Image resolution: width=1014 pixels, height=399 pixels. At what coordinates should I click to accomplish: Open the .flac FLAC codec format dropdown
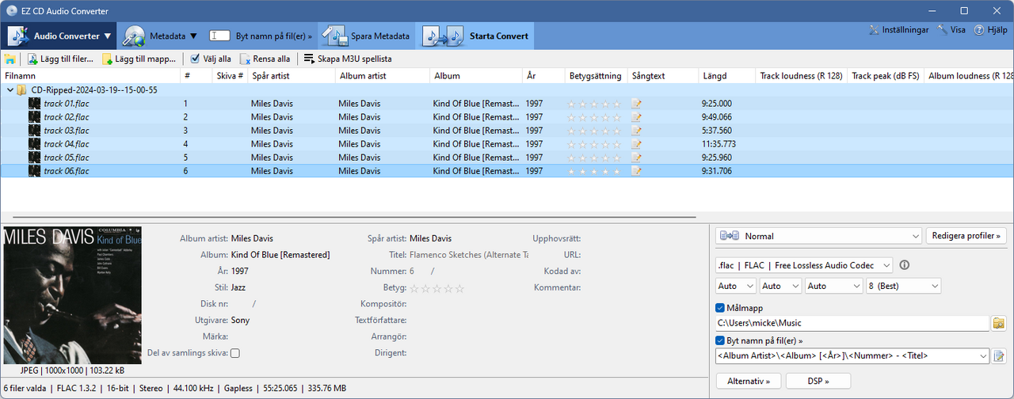[803, 265]
